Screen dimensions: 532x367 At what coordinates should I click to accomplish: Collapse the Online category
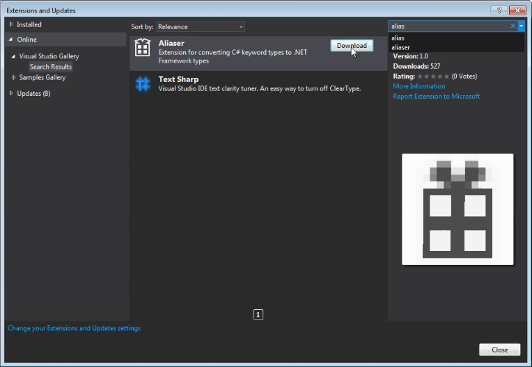coord(11,40)
